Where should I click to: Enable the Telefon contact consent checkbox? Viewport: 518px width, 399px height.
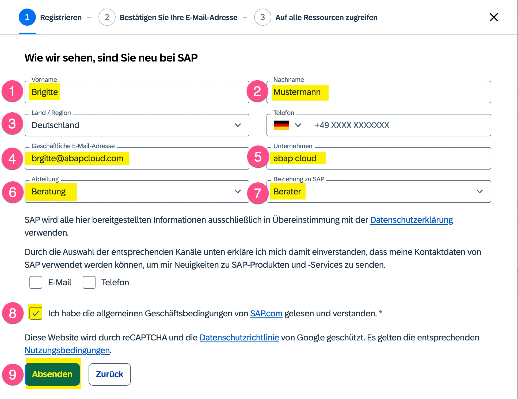tap(89, 282)
